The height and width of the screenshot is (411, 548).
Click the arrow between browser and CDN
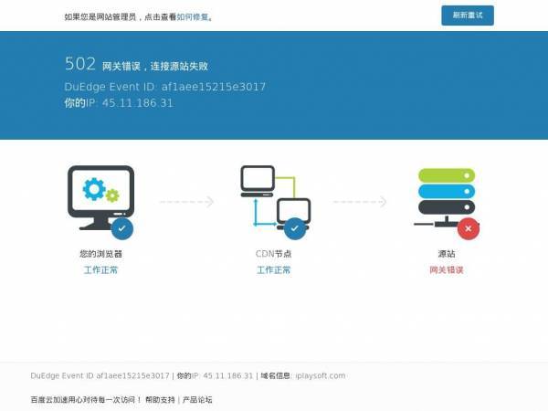pos(186,202)
